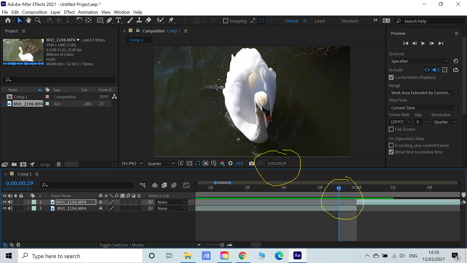Select the Horizontal Type tool
Screen dimensions: 467x263
point(118,20)
